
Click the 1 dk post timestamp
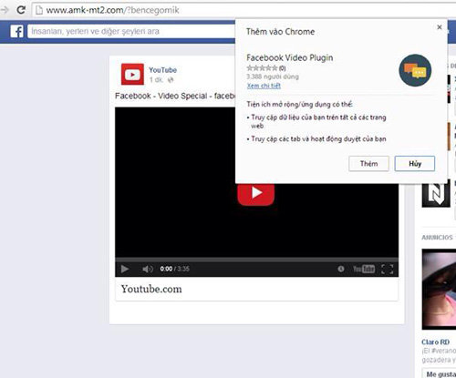click(156, 80)
